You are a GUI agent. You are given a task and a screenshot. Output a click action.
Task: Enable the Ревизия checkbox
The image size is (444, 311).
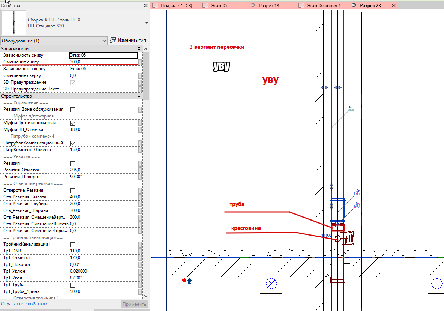pyautogui.click(x=73, y=164)
